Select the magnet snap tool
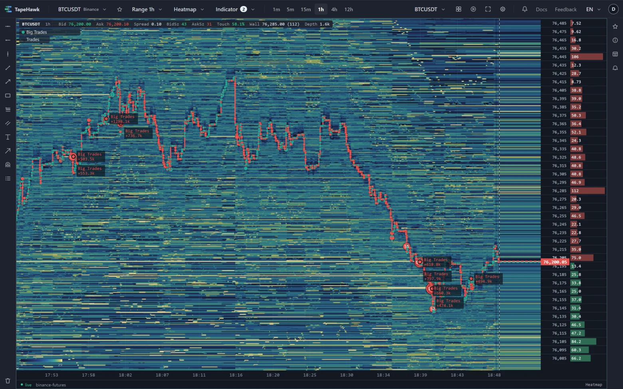 click(x=8, y=165)
